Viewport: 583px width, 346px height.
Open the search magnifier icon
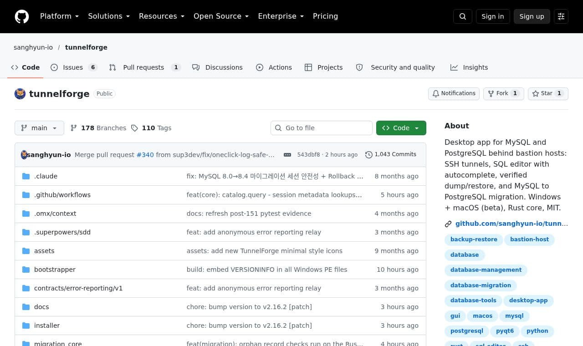(463, 16)
